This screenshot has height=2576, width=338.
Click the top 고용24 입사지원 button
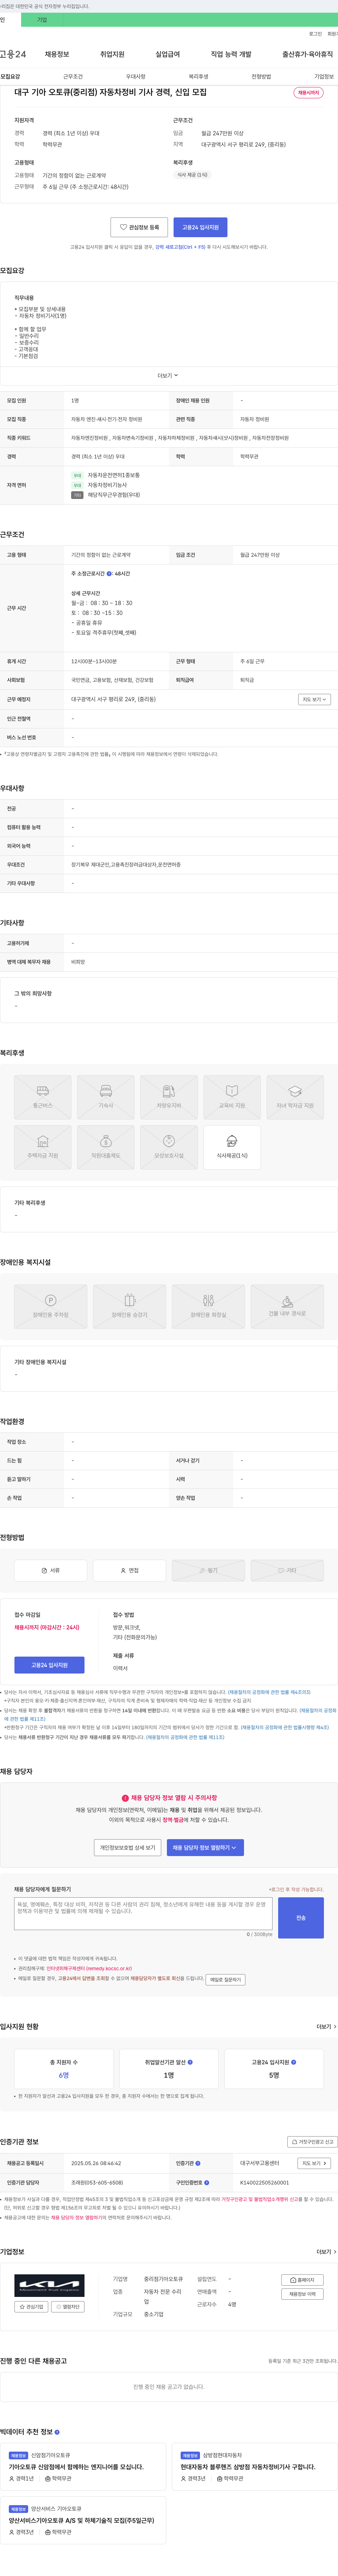[x=200, y=227]
